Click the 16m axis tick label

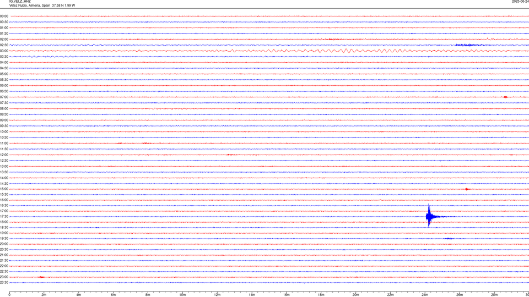pos(287,295)
